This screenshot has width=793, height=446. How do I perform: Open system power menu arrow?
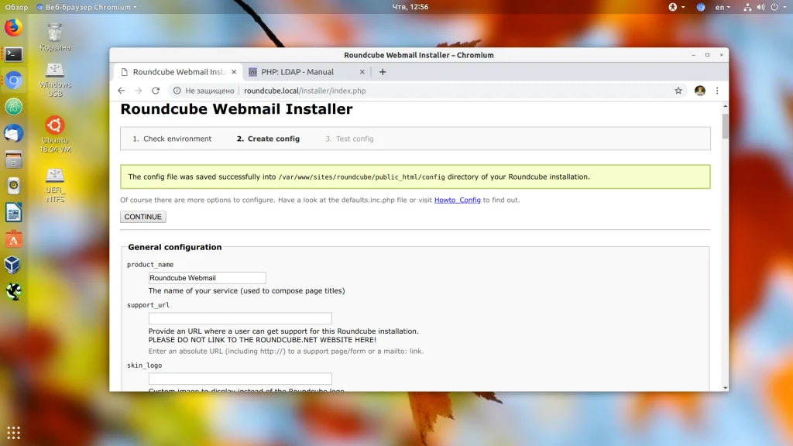coord(785,7)
